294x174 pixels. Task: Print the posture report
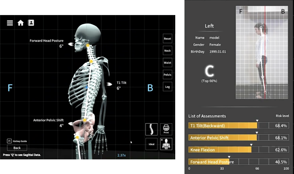(x=166, y=129)
